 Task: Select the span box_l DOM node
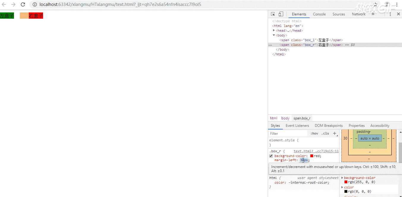pyautogui.click(x=311, y=40)
